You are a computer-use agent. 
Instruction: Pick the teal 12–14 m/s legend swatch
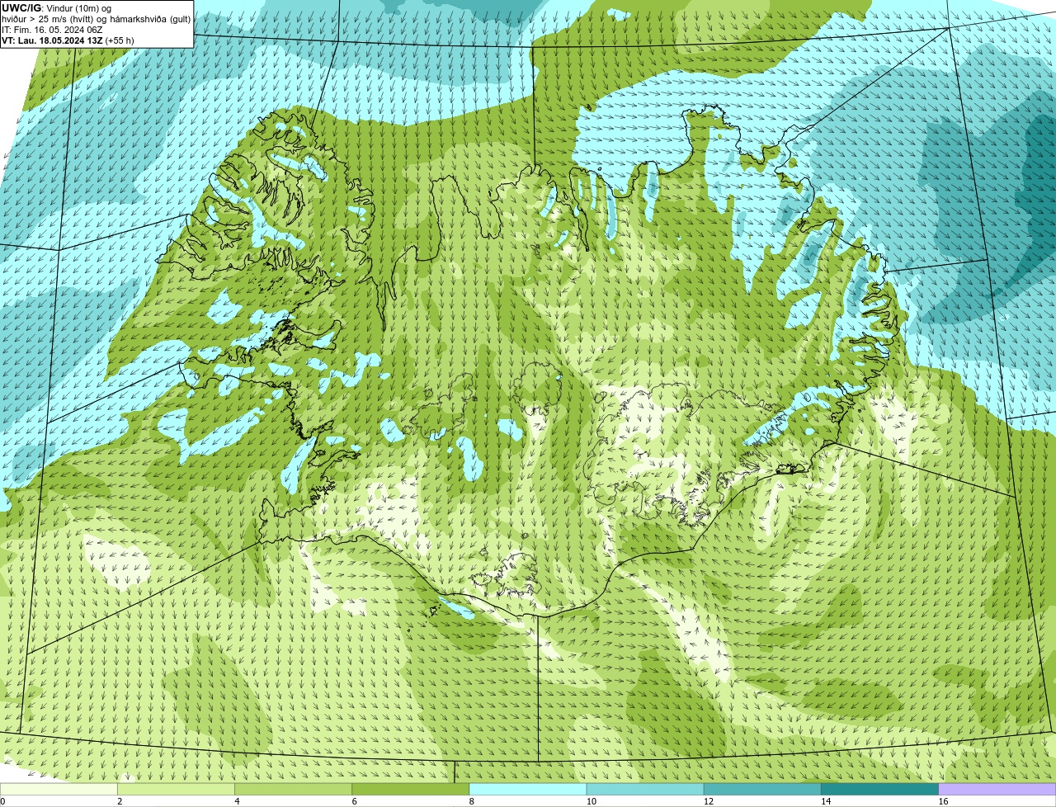[762, 789]
